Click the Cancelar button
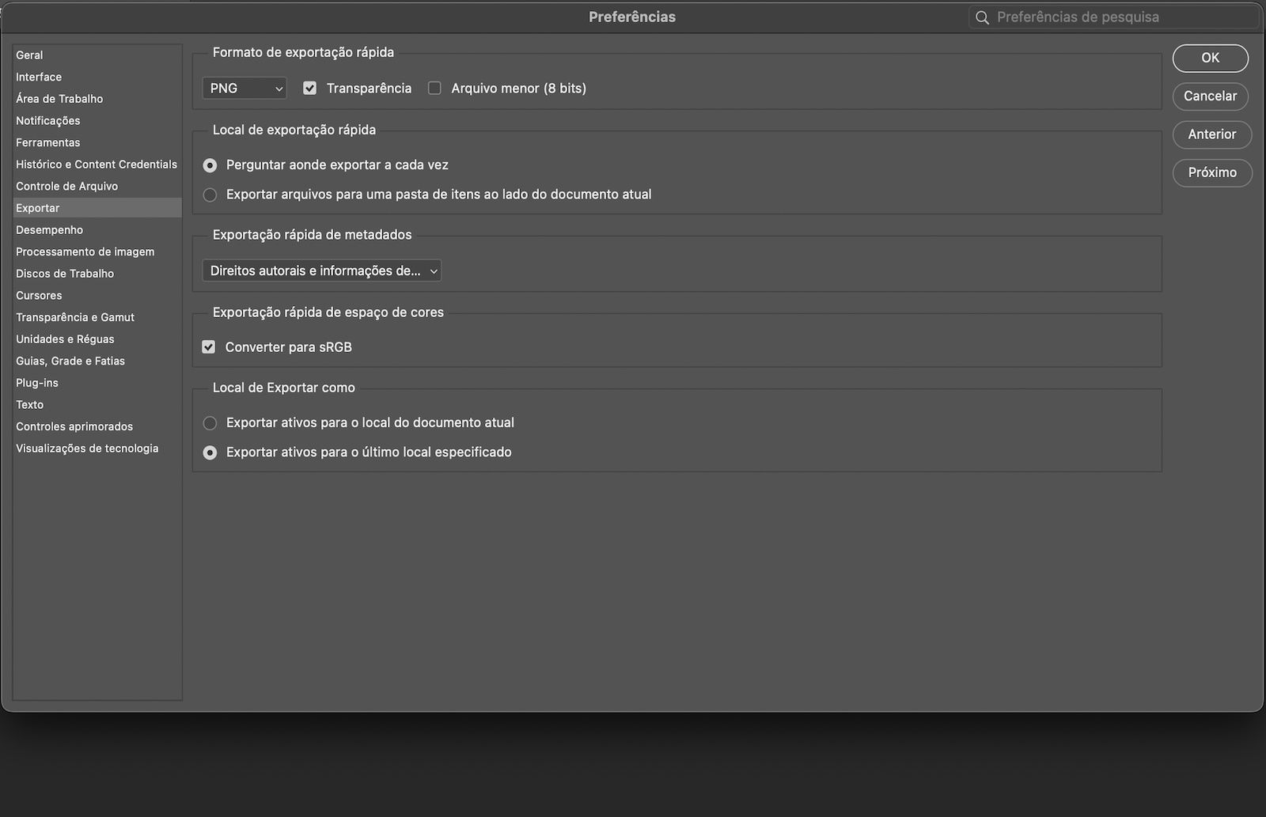Screen dimensions: 1266x817 point(1211,96)
